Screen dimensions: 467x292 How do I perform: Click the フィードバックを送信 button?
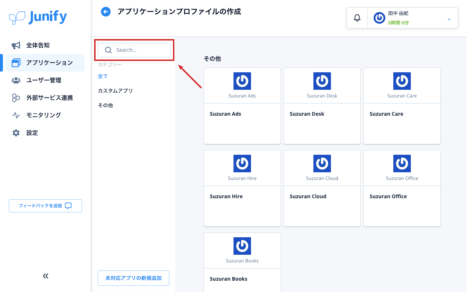point(45,206)
